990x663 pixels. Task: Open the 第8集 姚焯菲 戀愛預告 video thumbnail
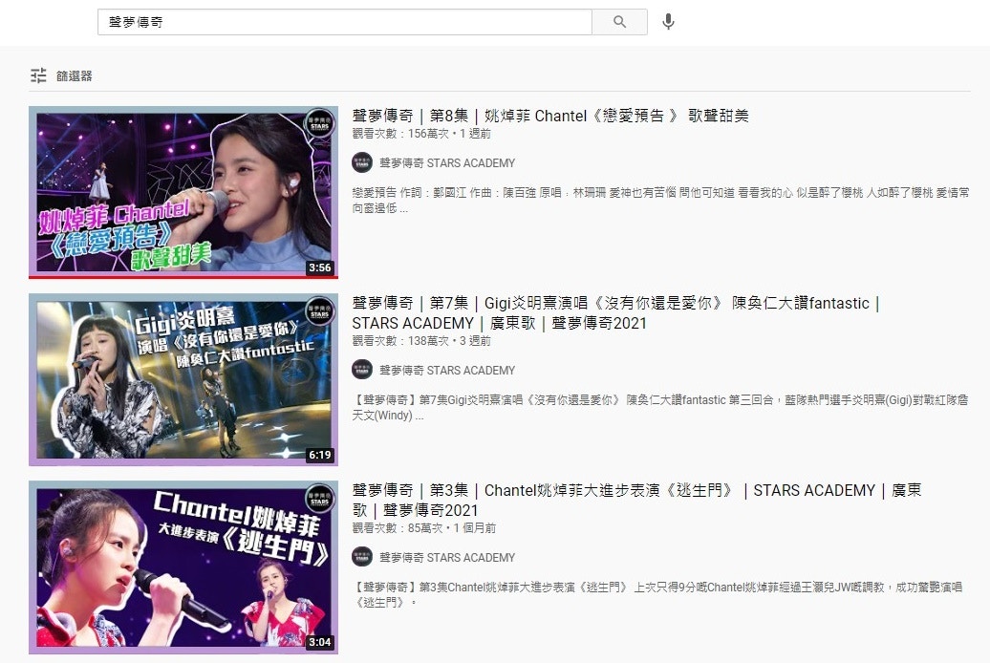click(183, 191)
